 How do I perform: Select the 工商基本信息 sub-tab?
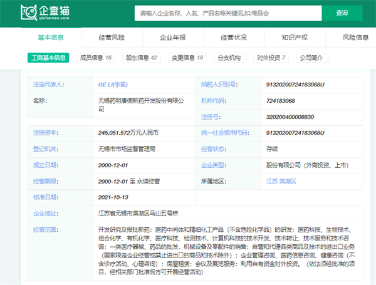tap(49, 58)
